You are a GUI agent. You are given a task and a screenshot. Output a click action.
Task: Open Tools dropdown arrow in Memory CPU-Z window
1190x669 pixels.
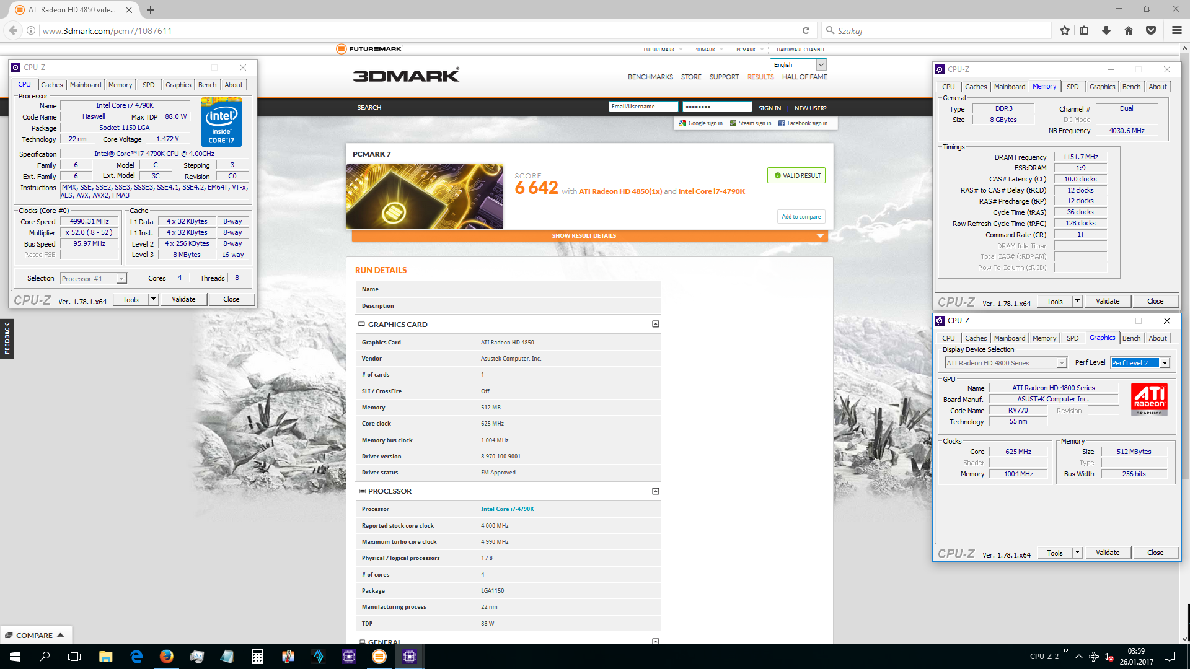[x=1077, y=301]
